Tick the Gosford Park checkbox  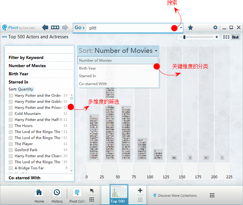11,150
